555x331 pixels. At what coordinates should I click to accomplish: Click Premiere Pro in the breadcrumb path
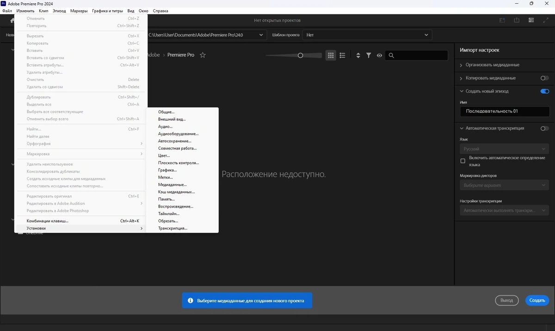tap(181, 55)
